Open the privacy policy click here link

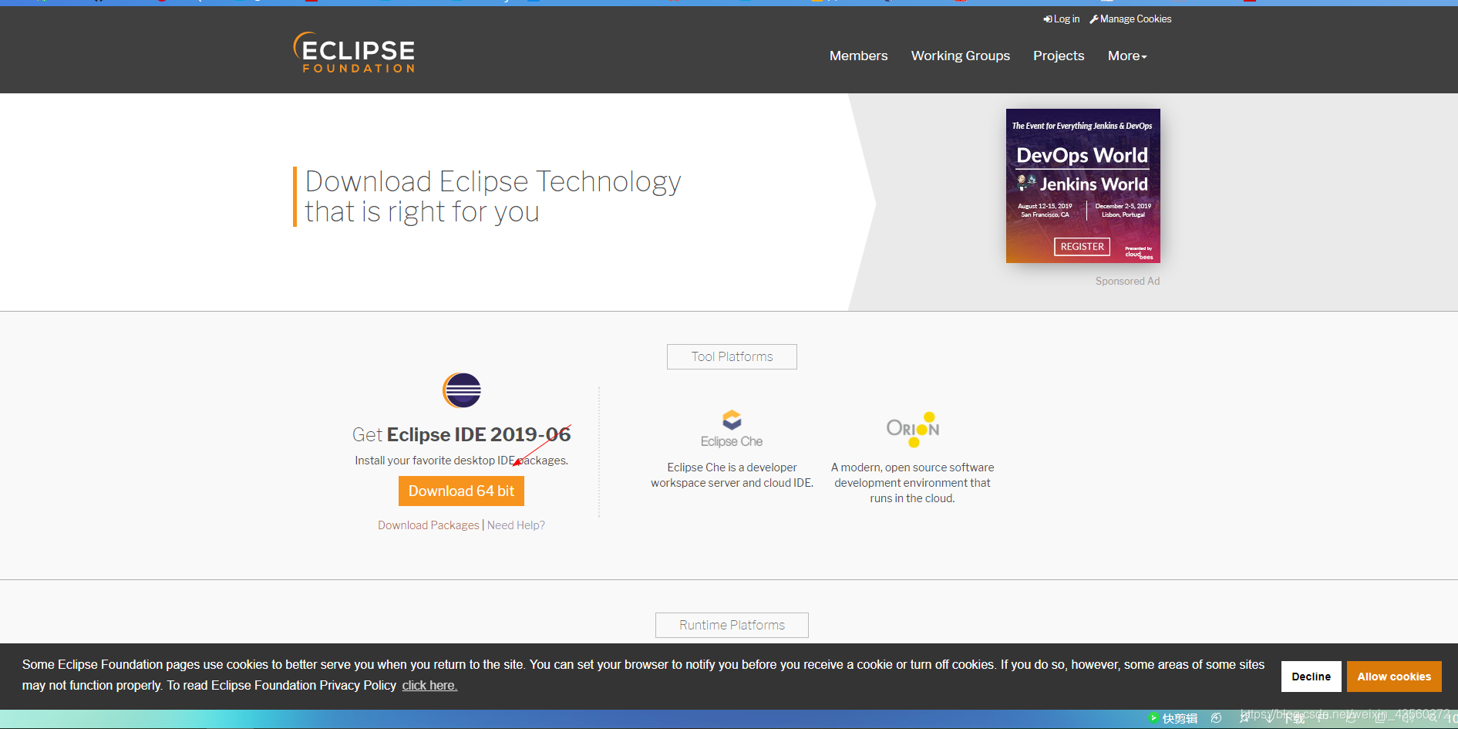pyautogui.click(x=429, y=685)
